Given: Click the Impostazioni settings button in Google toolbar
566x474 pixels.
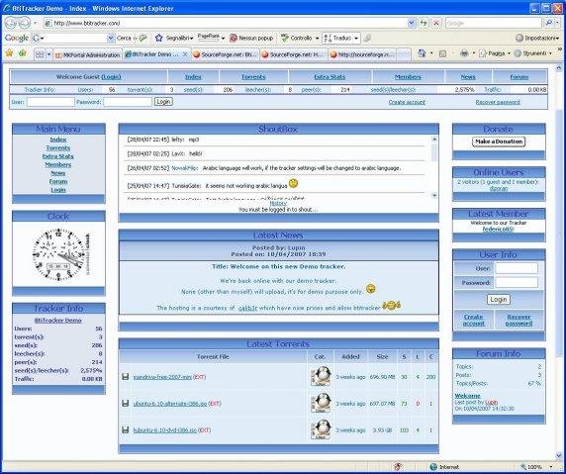Looking at the screenshot, I should [536, 38].
